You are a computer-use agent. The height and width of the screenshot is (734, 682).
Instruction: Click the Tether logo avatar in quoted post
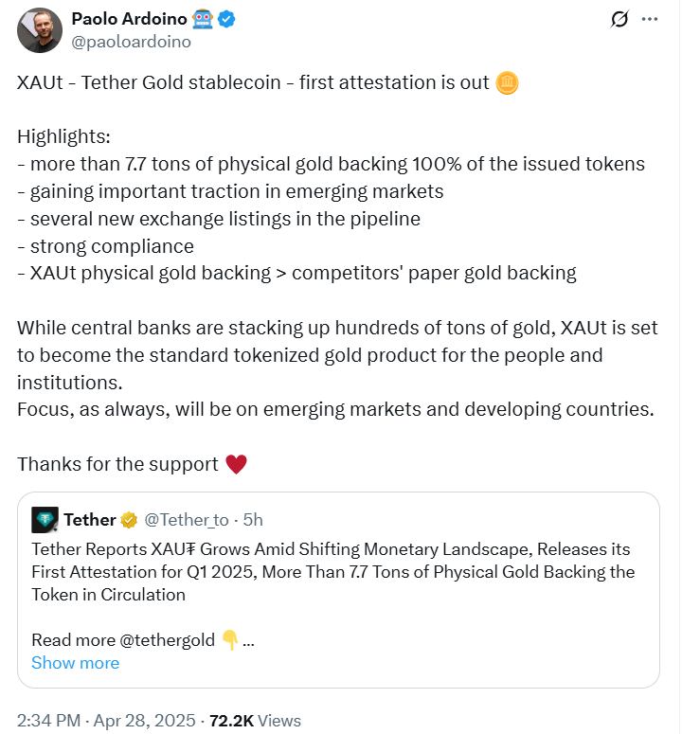click(45, 519)
